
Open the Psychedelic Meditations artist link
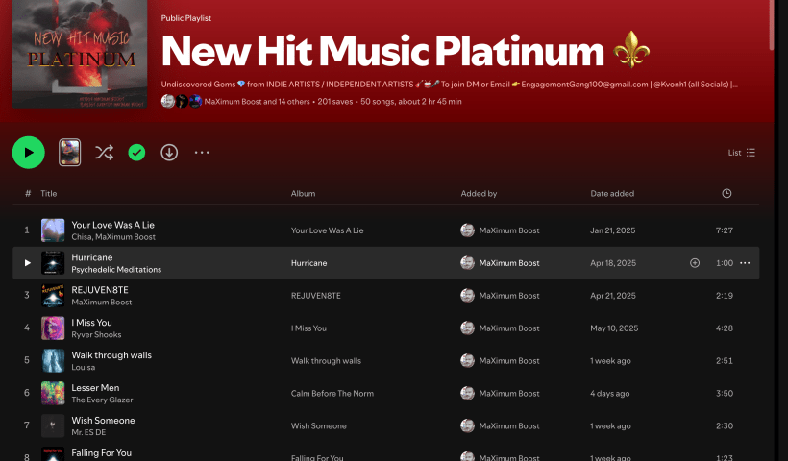pyautogui.click(x=116, y=270)
